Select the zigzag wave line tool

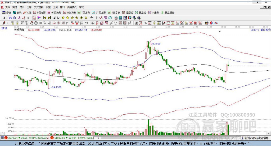(x=116, y=23)
